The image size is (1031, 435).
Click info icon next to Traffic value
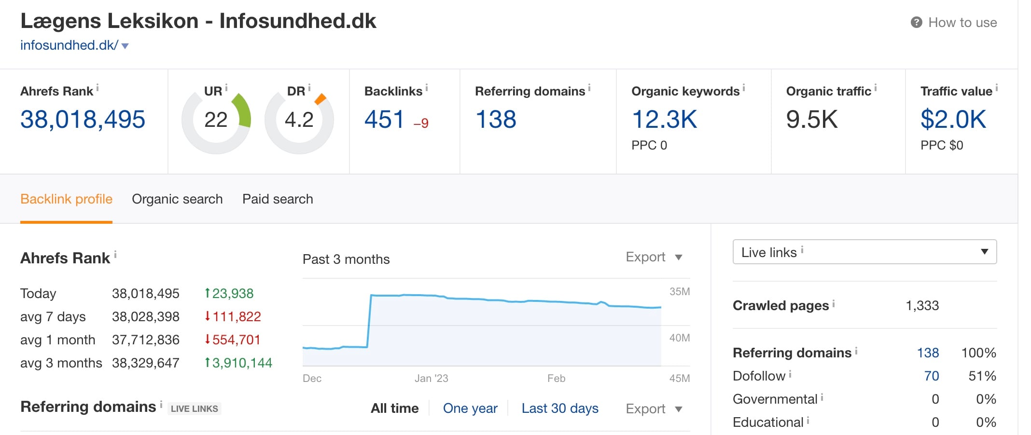(x=996, y=88)
